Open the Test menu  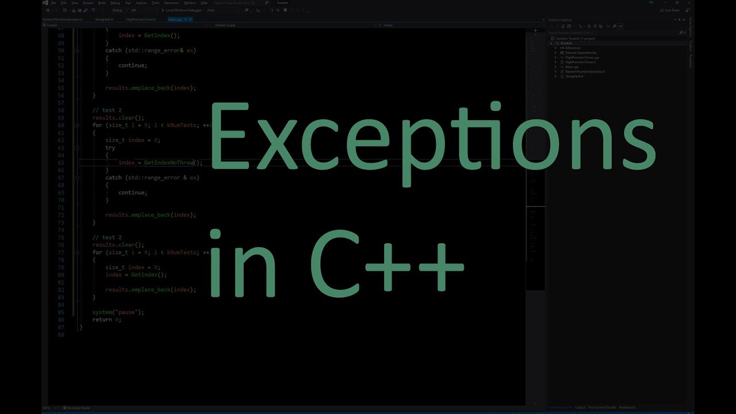tap(128, 3)
